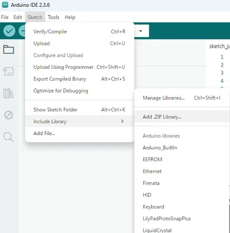This screenshot has height=233, width=230.
Task: Select Manage Libraries... in the submenu
Action: pos(182,98)
